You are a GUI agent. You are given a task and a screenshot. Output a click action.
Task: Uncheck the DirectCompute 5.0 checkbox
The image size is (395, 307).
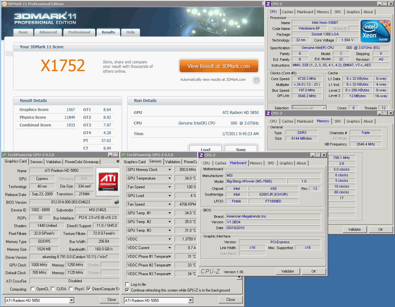[89, 289]
